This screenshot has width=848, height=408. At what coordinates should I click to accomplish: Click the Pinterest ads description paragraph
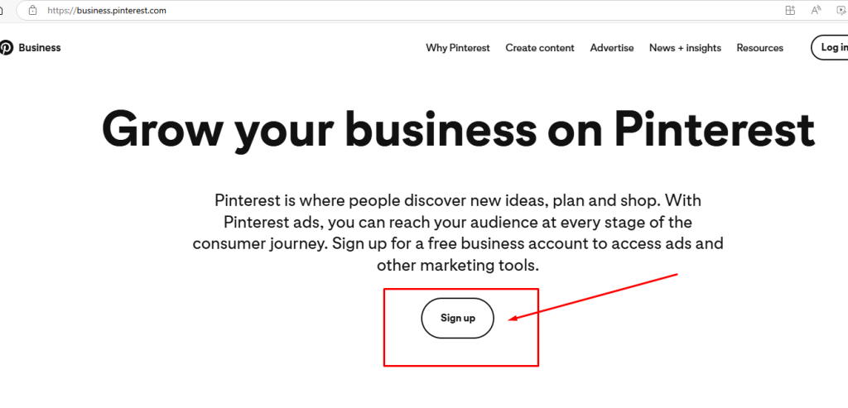point(457,233)
